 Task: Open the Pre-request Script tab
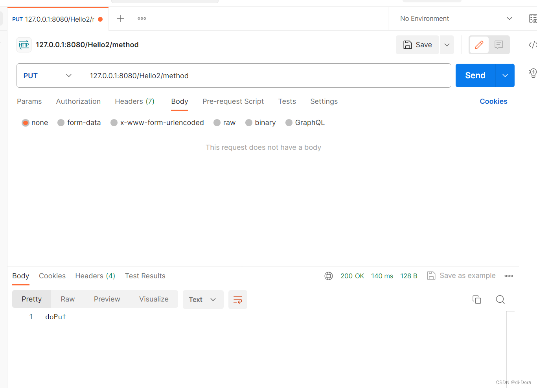(x=233, y=101)
